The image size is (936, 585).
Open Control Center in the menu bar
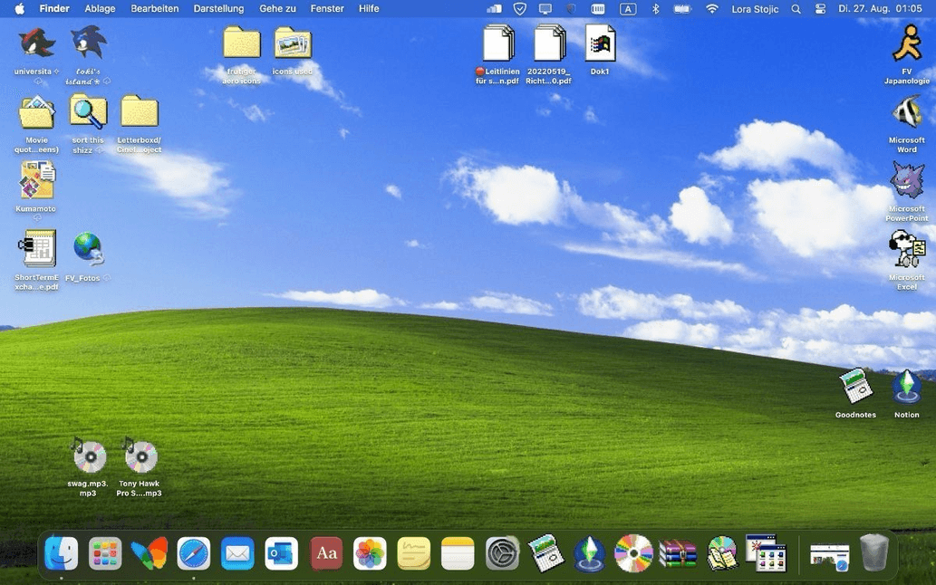coord(821,9)
